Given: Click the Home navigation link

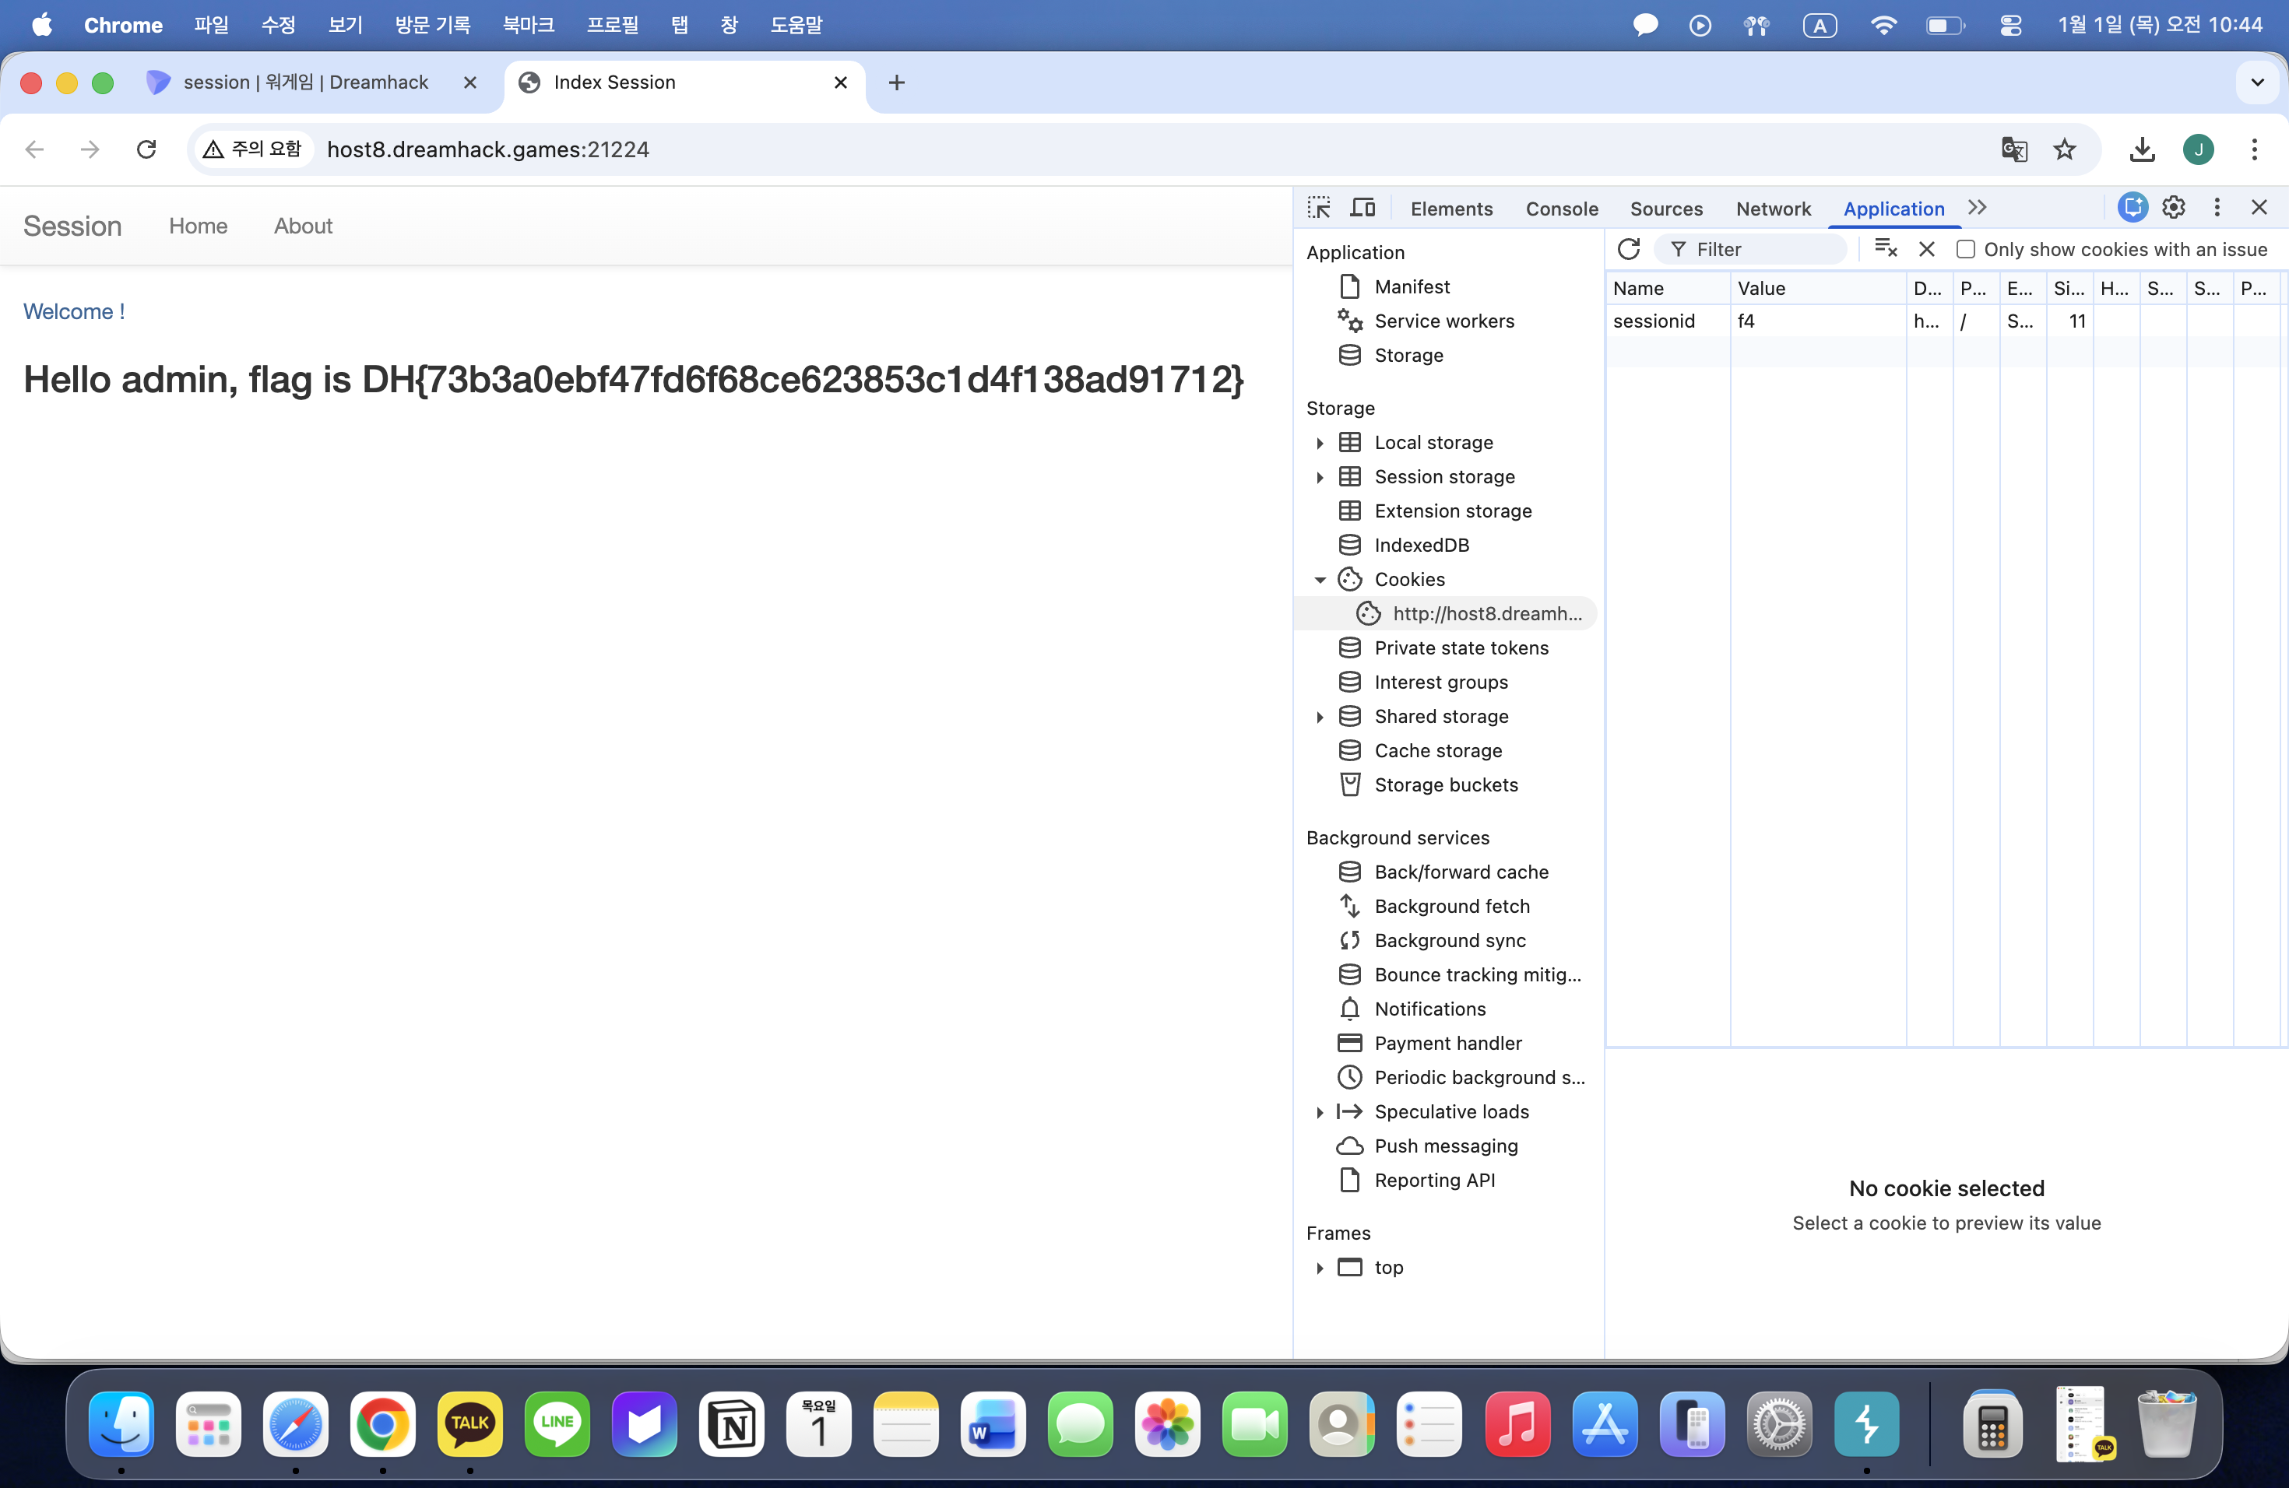Looking at the screenshot, I should click(198, 226).
